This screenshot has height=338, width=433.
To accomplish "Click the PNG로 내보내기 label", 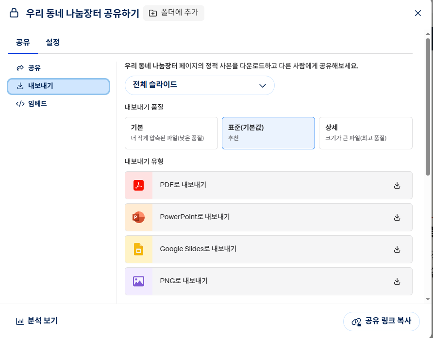I will (184, 281).
